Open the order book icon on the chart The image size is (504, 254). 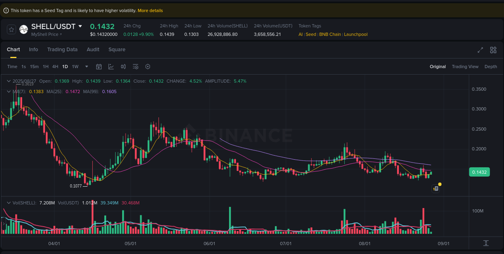(435, 188)
